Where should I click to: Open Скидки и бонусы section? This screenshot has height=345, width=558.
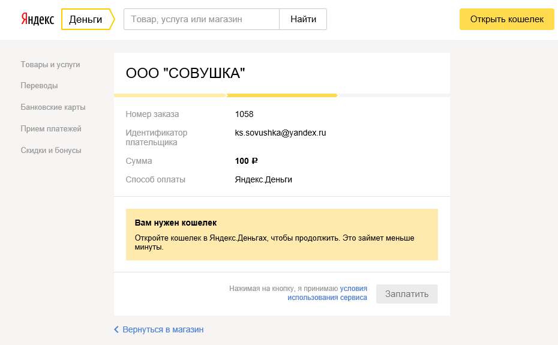[x=51, y=150]
